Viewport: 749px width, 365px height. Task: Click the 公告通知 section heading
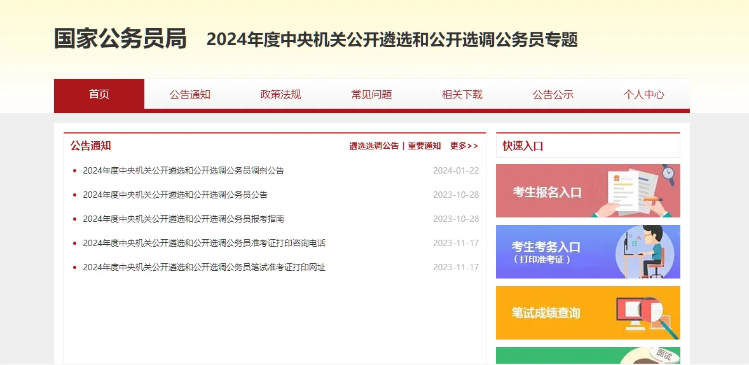[91, 146]
